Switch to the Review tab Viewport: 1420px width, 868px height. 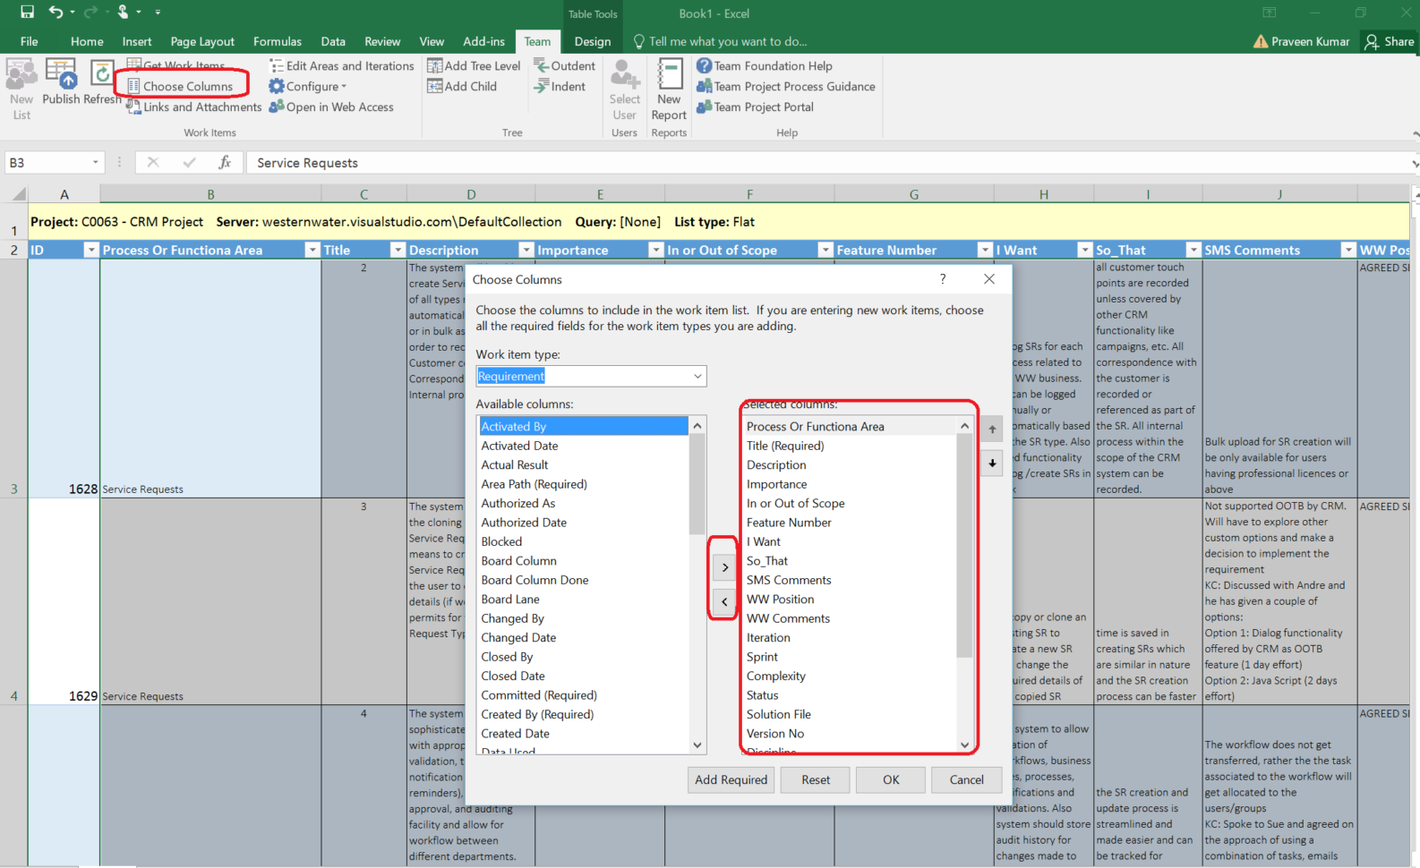pos(382,41)
